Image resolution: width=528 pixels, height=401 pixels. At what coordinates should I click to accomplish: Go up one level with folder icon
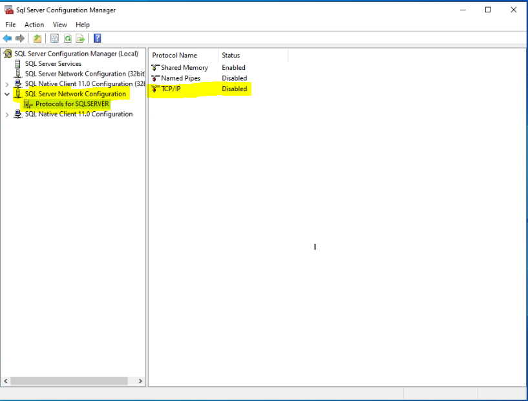pyautogui.click(x=37, y=38)
